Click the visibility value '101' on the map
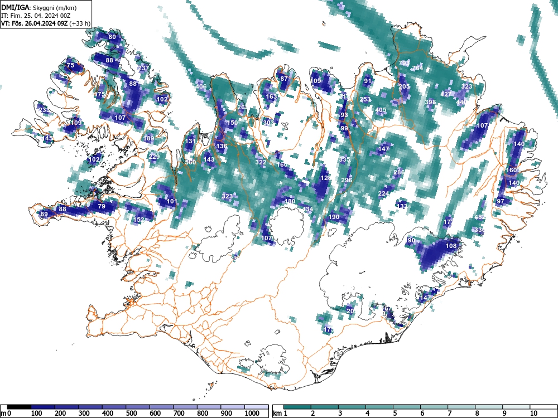The width and height of the screenshot is (558, 418). point(172,201)
